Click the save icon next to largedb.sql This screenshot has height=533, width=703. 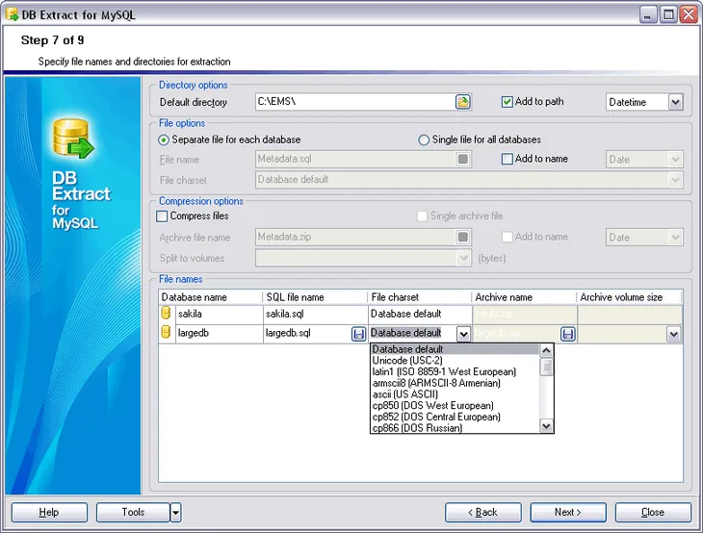[x=358, y=334]
